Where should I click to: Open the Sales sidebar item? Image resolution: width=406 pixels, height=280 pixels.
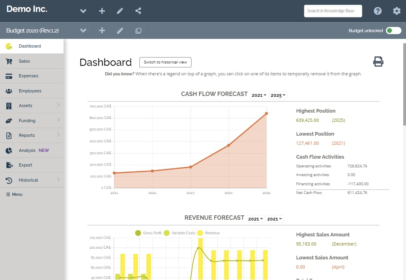[x=32, y=61]
